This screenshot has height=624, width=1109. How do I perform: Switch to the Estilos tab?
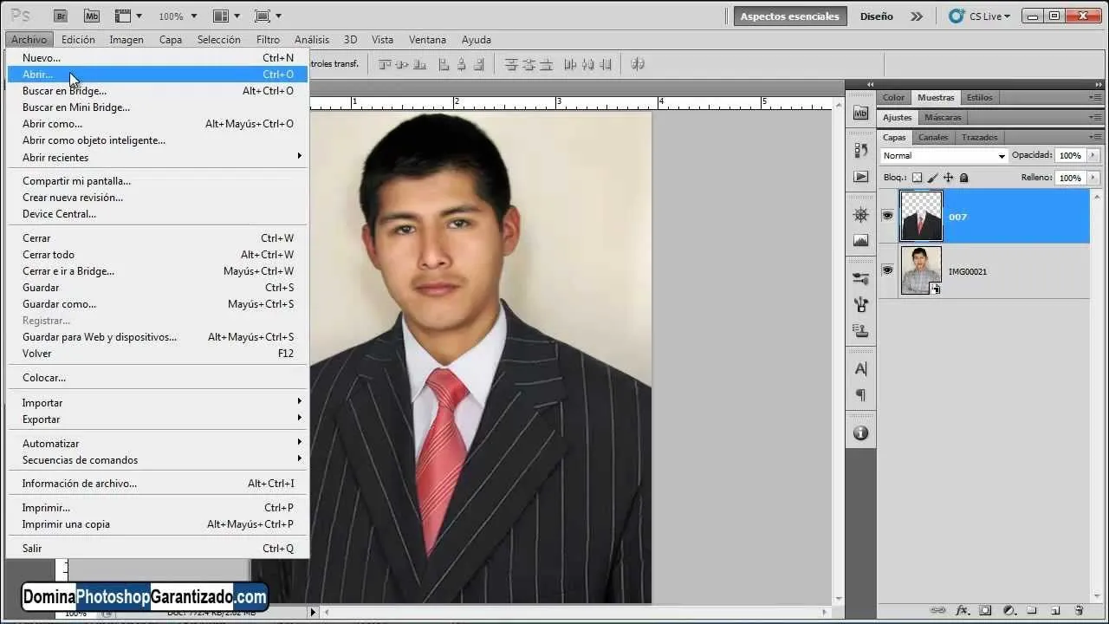(979, 97)
